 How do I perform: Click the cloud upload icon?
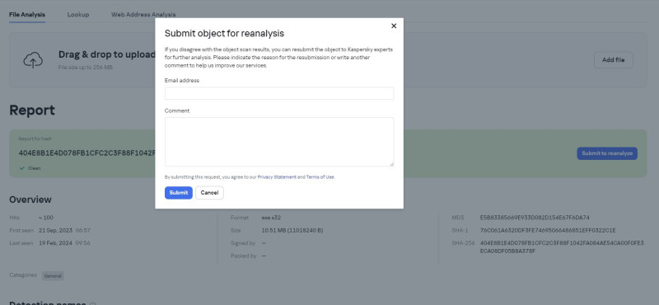[33, 60]
